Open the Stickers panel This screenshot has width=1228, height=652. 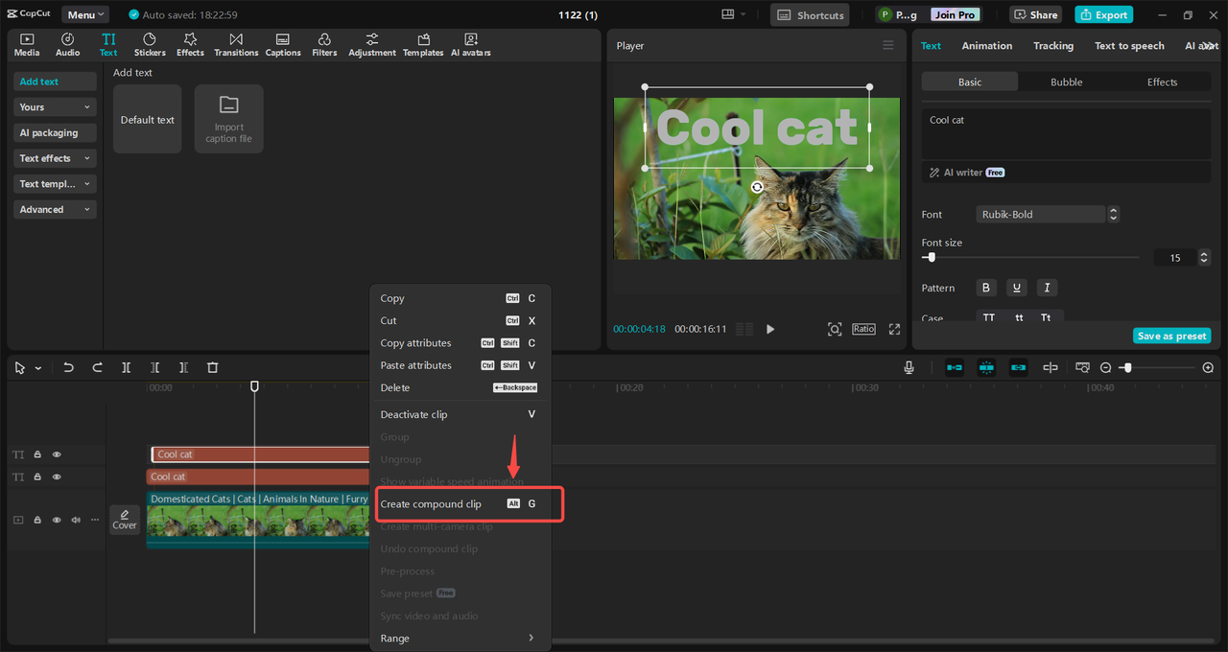coord(150,44)
